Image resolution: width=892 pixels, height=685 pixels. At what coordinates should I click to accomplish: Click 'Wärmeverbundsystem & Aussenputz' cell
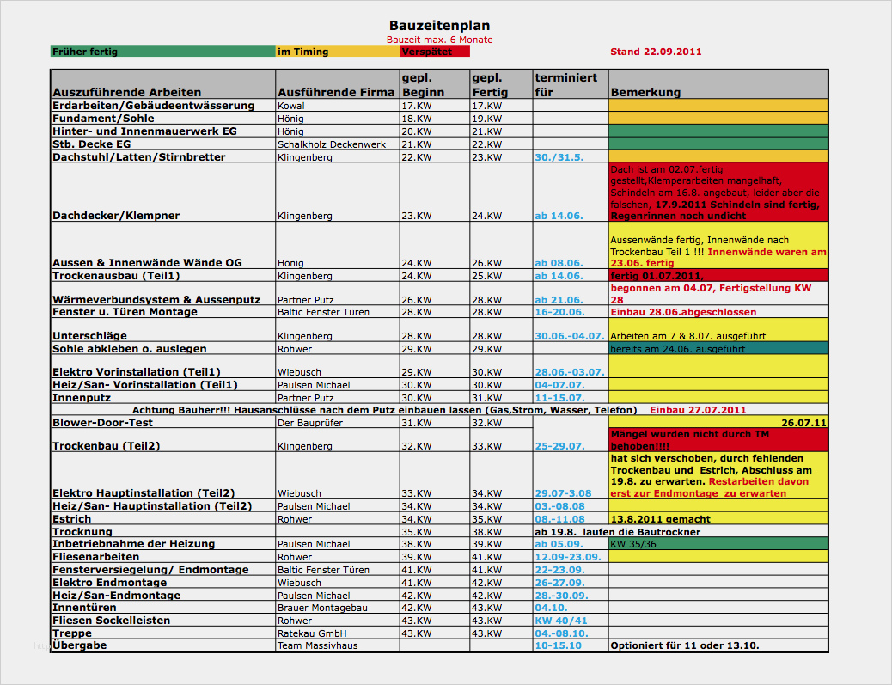coord(162,294)
